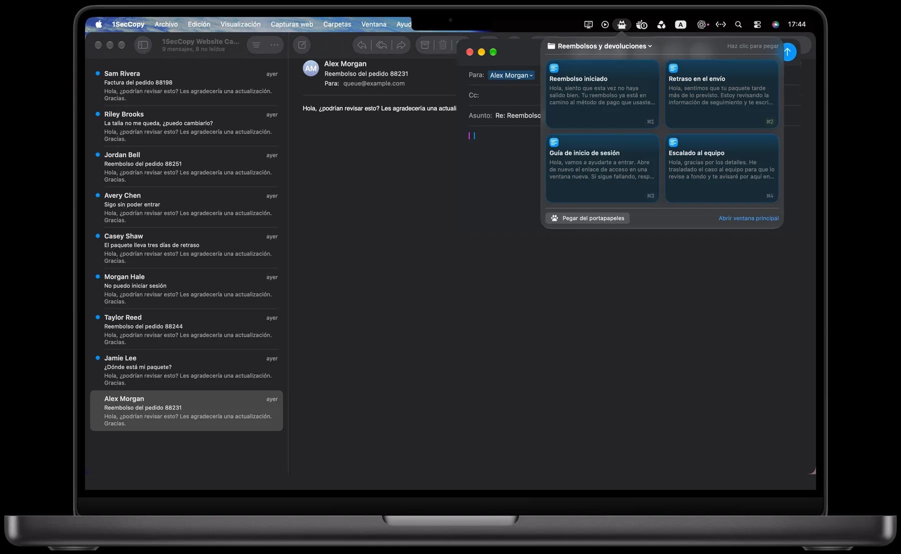
Task: Paste the Escalado al equipo snippet
Action: (721, 168)
